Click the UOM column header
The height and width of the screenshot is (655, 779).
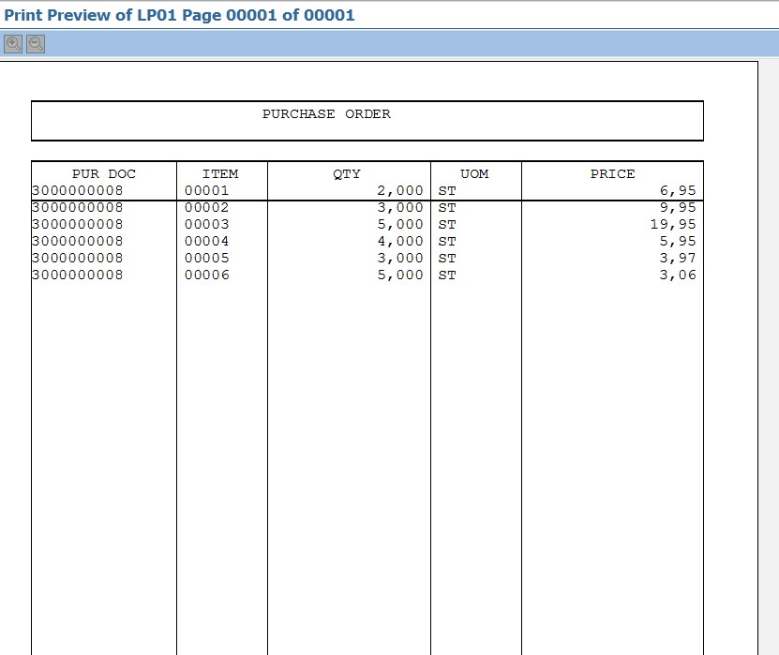[474, 173]
